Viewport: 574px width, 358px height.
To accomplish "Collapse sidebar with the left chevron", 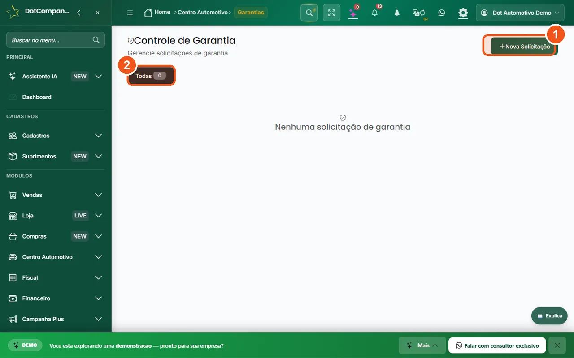I will (78, 13).
